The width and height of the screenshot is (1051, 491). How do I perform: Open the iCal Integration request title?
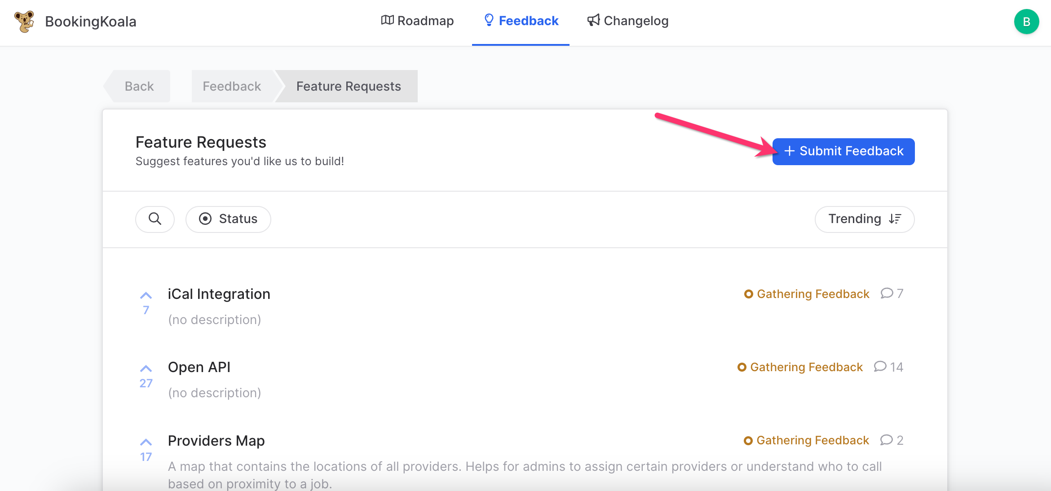[x=219, y=294]
